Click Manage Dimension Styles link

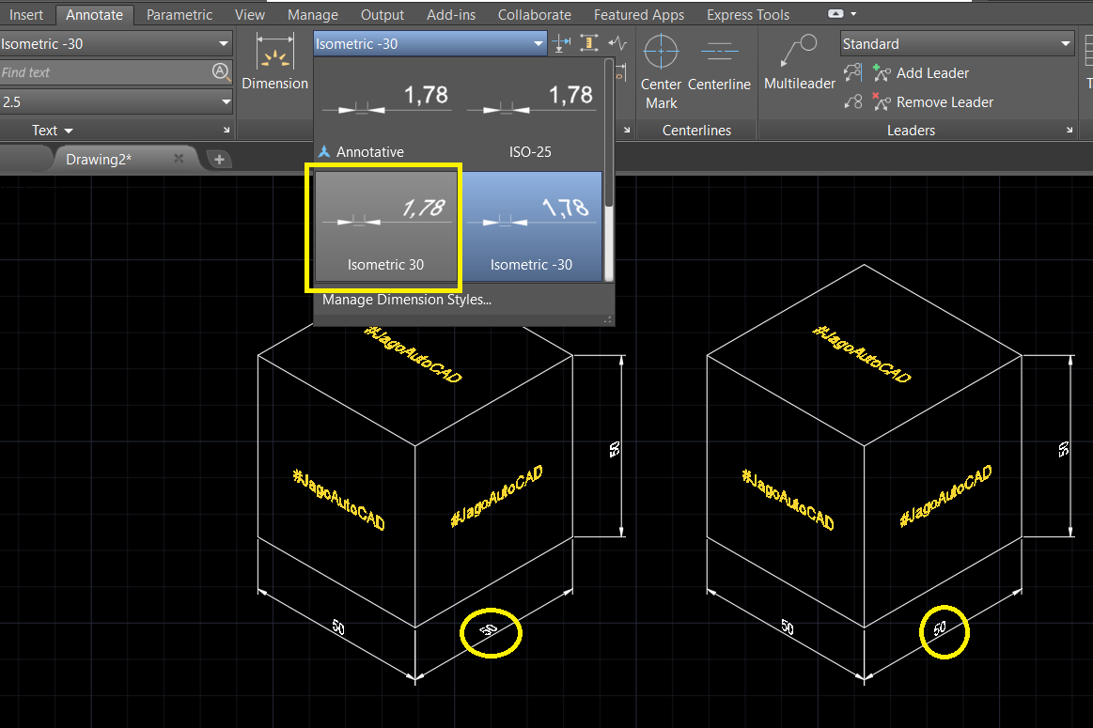coord(406,300)
